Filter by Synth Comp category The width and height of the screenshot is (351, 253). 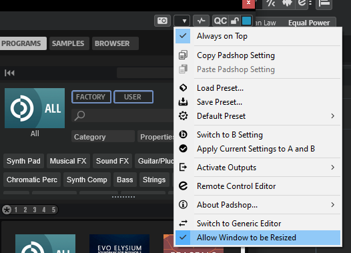[87, 180]
